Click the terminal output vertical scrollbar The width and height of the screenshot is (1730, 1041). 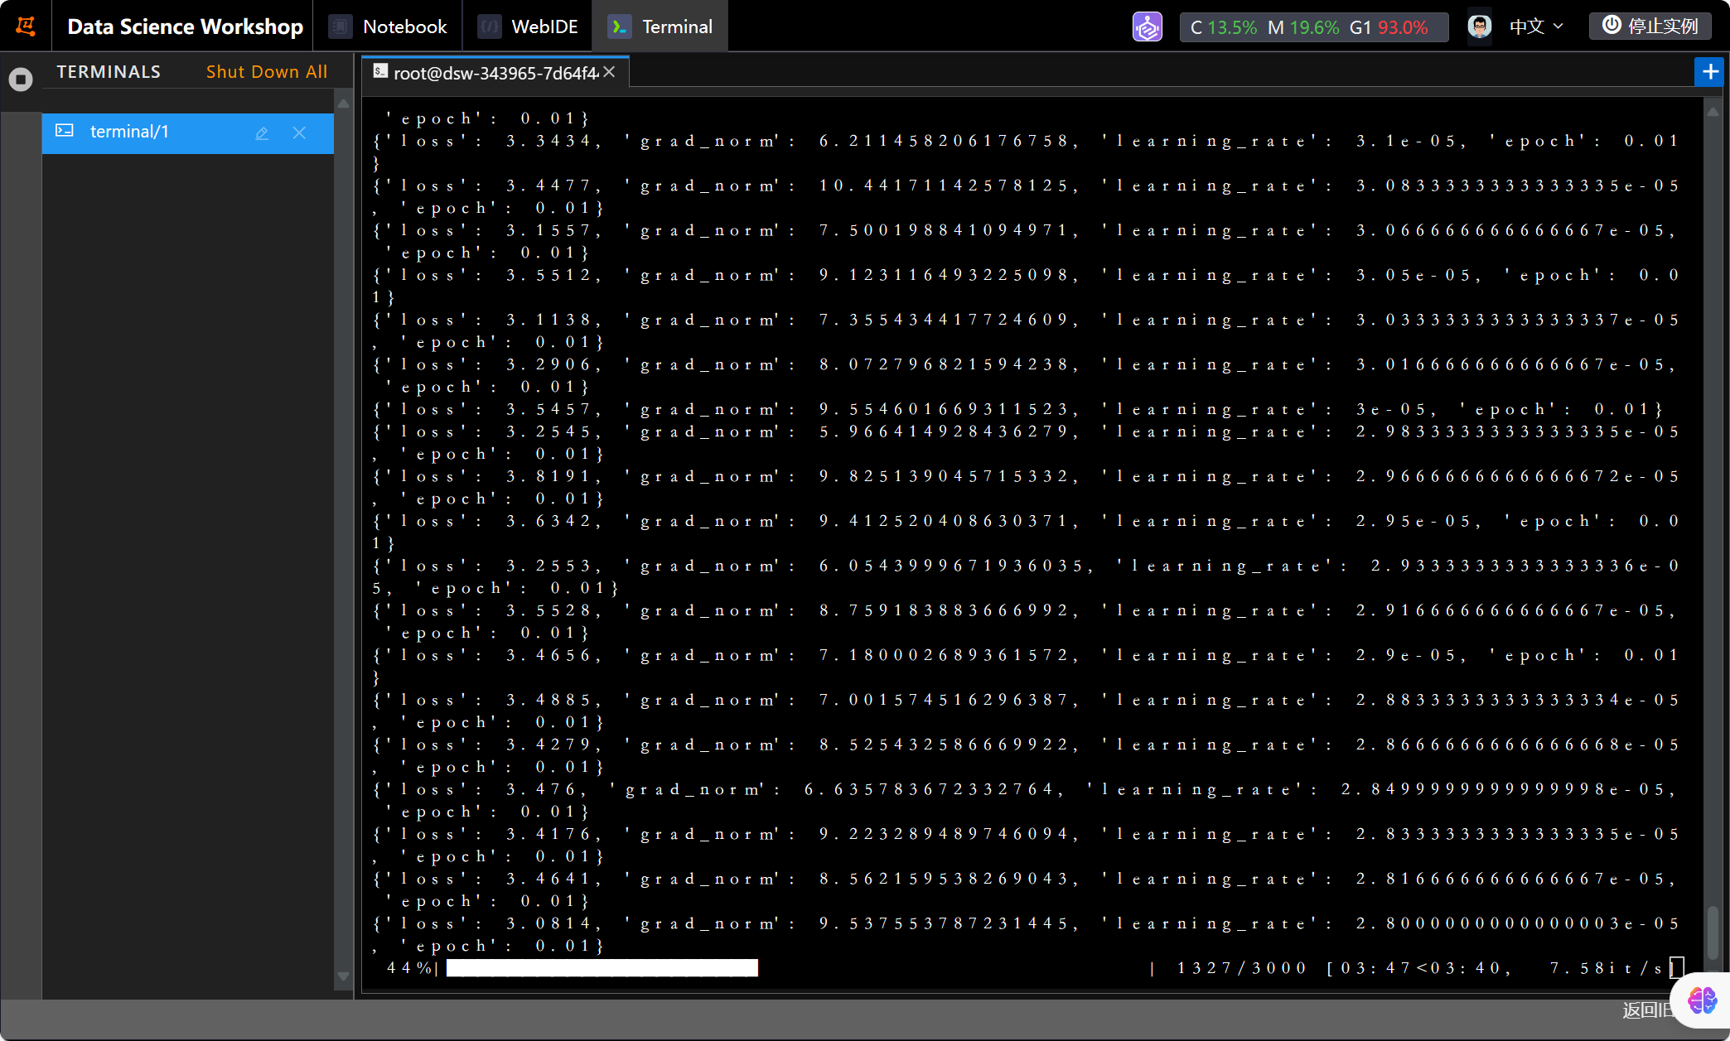pos(1713,932)
